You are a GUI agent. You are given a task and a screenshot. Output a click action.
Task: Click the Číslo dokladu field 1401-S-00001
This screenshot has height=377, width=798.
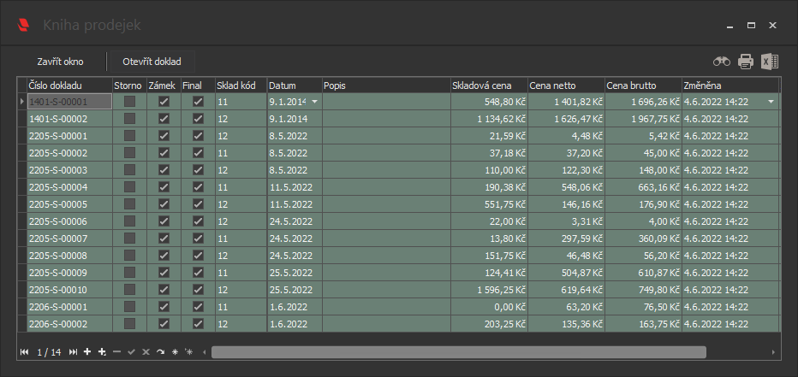click(69, 102)
